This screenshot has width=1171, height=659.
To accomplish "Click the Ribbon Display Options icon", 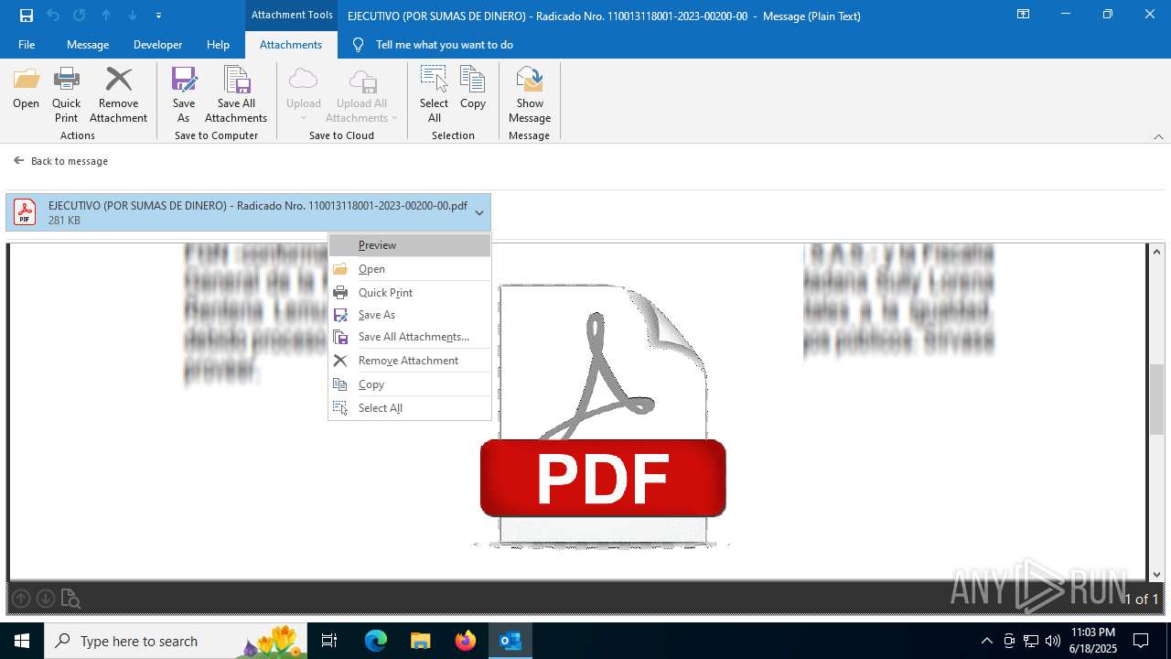I will click(x=1023, y=15).
